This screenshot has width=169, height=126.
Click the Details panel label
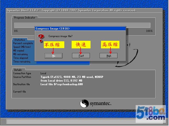(x=18, y=70)
